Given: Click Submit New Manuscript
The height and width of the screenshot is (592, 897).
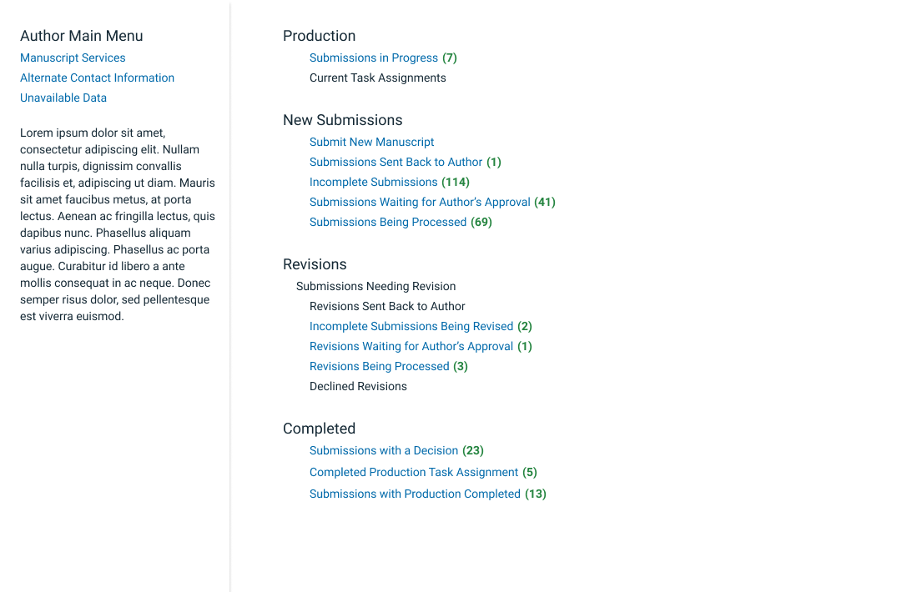Looking at the screenshot, I should [372, 142].
